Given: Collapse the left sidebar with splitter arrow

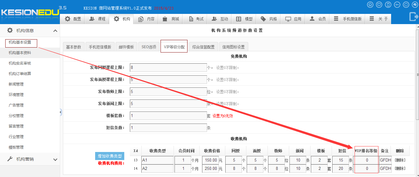Looking at the screenshot, I should coord(60,112).
